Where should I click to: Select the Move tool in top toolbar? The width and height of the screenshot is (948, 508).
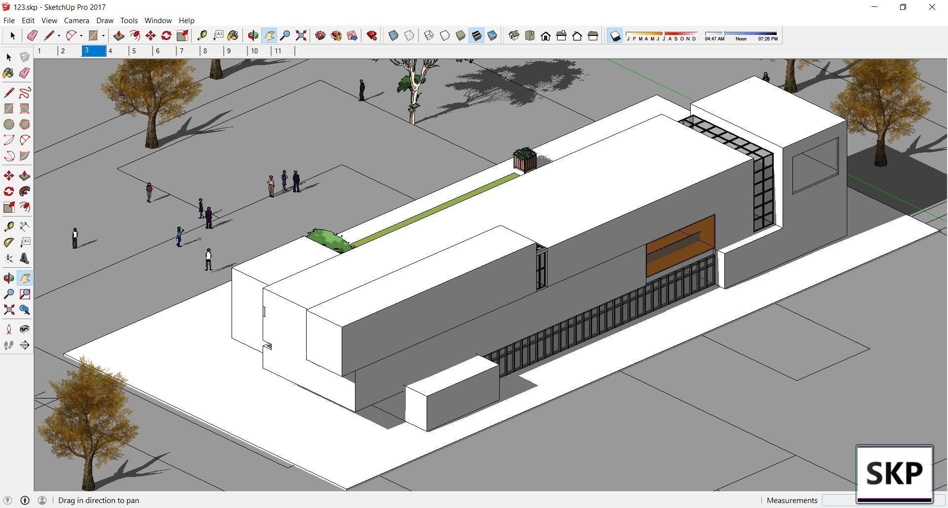point(151,36)
